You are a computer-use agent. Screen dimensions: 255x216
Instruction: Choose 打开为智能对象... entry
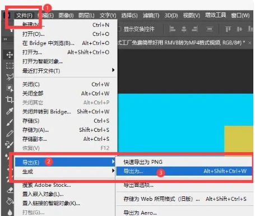click(x=66, y=62)
